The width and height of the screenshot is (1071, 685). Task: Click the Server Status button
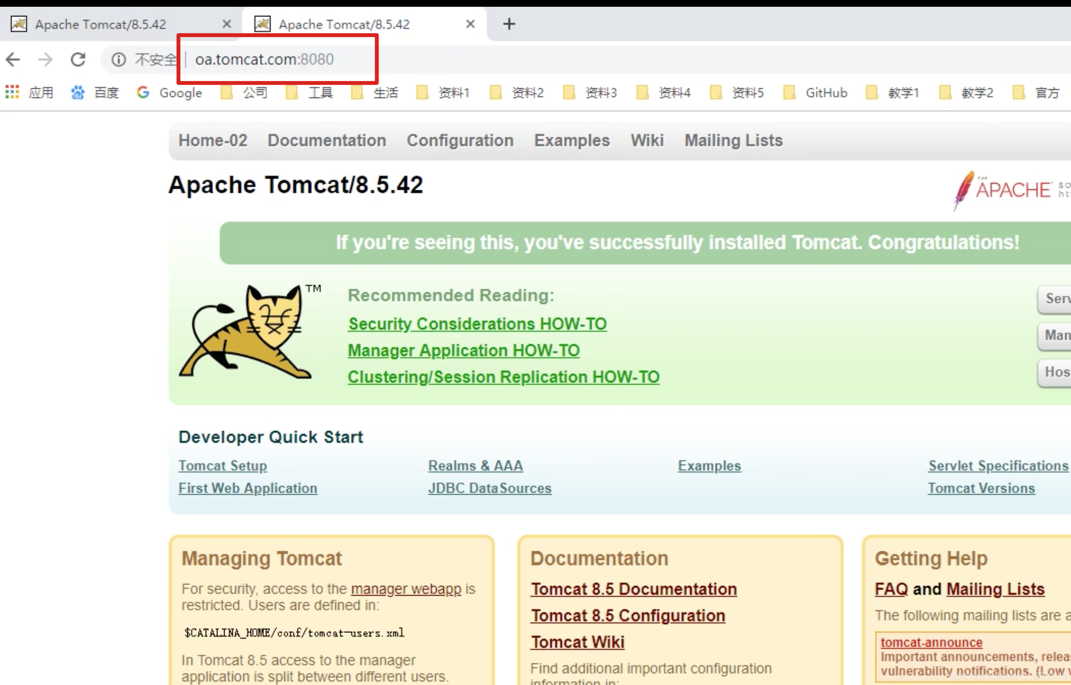[1055, 299]
